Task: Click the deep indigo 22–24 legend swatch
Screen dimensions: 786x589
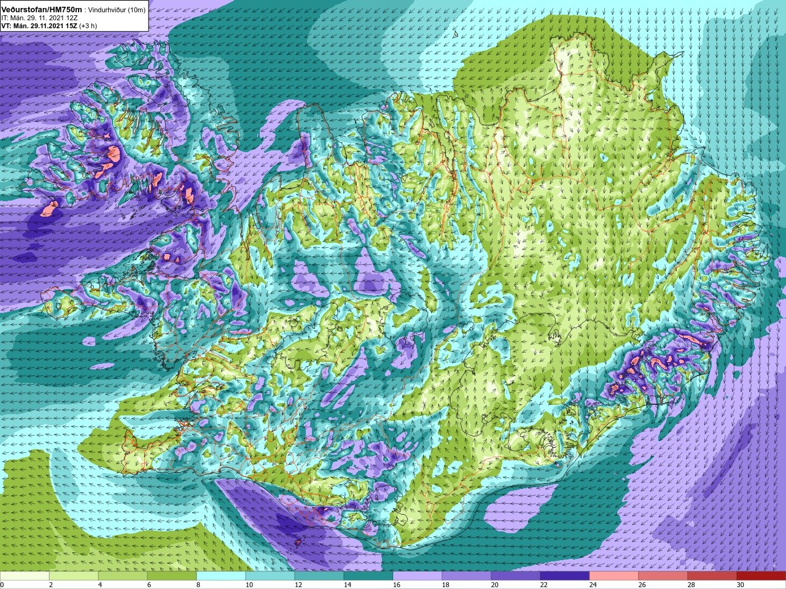Action: pyautogui.click(x=565, y=576)
